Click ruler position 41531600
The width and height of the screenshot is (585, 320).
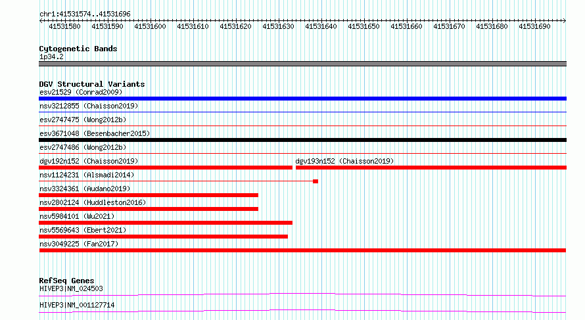(150, 26)
